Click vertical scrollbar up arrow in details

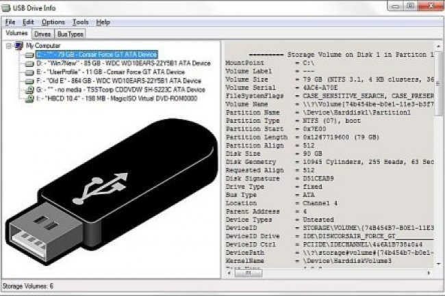(438, 46)
